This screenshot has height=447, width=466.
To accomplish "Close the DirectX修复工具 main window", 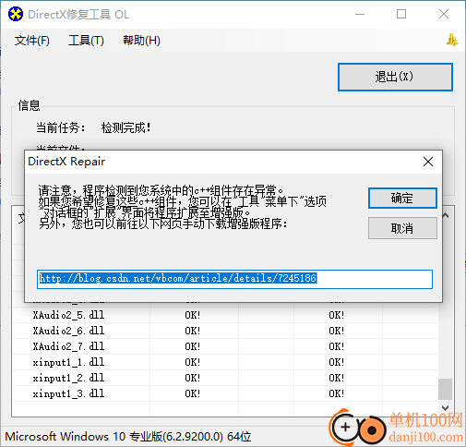I will point(444,14).
